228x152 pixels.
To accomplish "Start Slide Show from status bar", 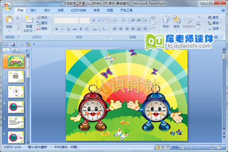I will (x=168, y=147).
